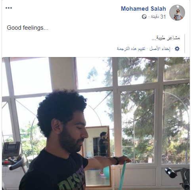The width and height of the screenshot is (191, 190).
Task: Click the green resistance band in the photo
Action: coord(123,175)
